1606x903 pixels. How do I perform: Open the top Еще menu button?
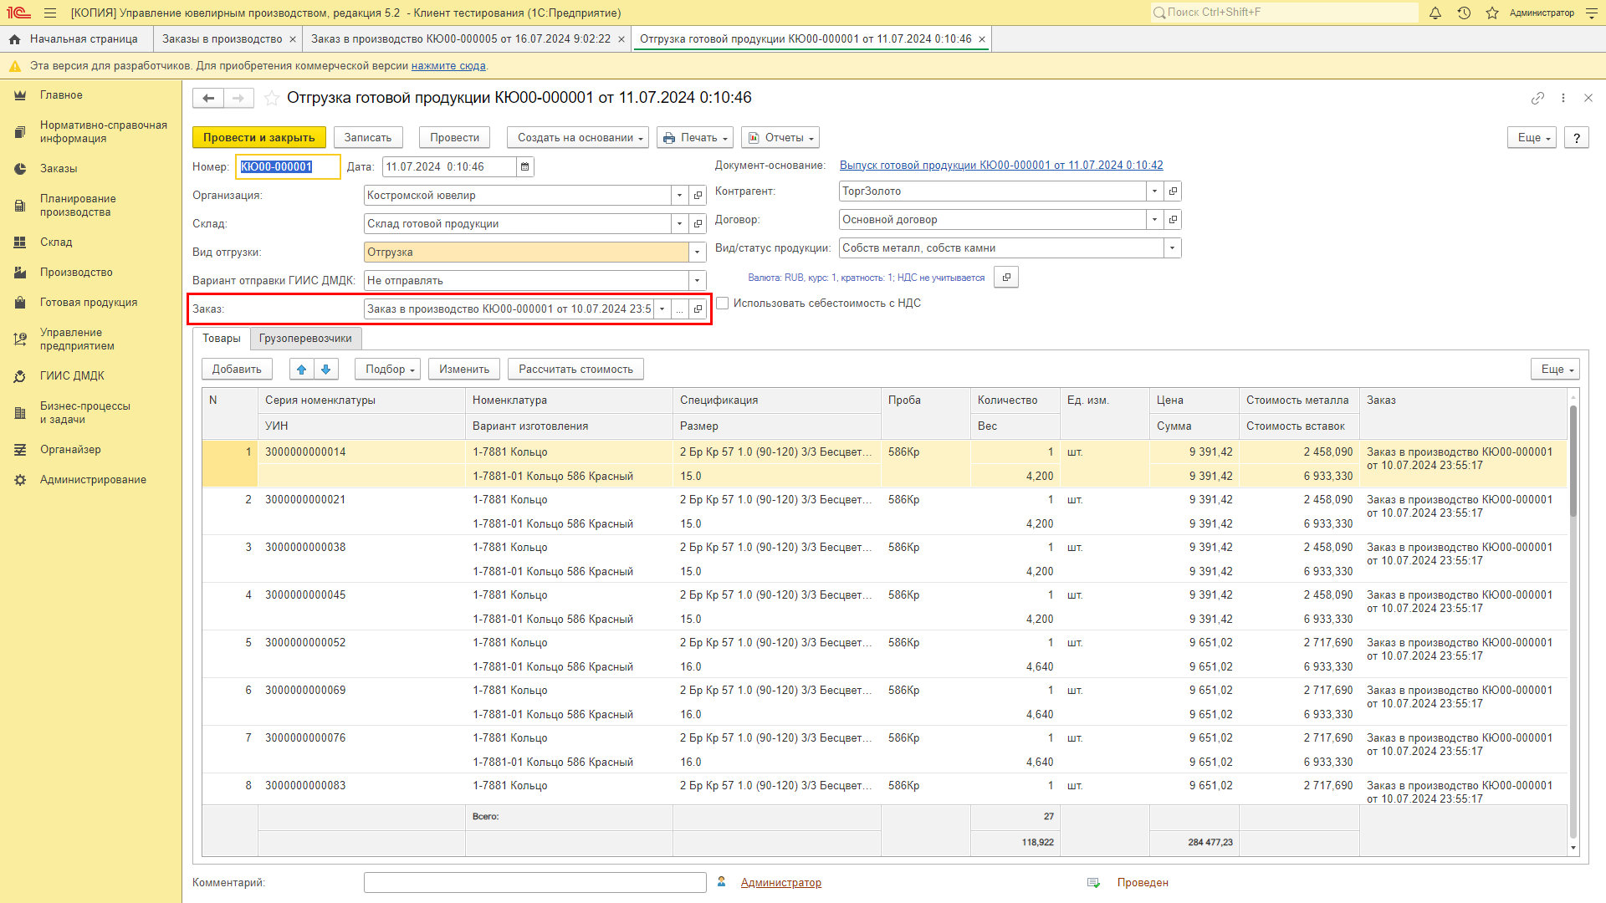(x=1532, y=138)
